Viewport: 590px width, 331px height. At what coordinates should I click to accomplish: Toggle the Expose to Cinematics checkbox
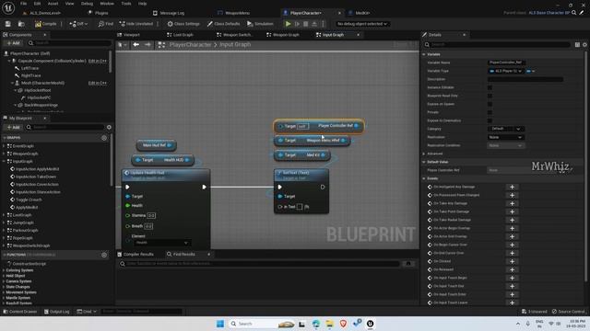[x=490, y=120]
